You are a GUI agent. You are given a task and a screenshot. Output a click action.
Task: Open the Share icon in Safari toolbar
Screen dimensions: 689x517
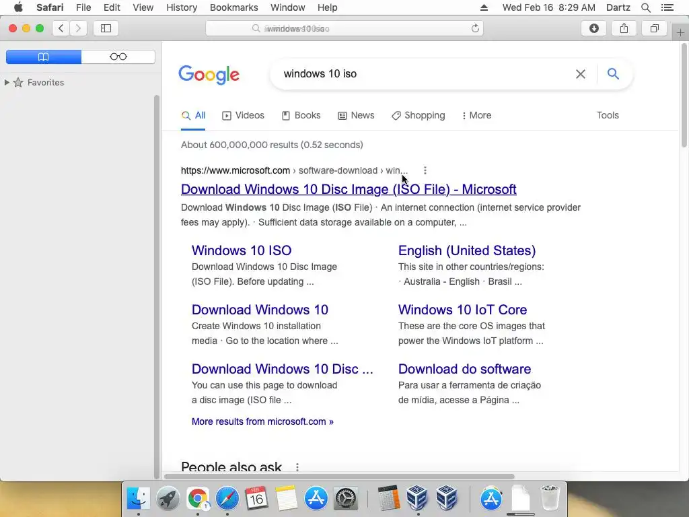(x=624, y=28)
